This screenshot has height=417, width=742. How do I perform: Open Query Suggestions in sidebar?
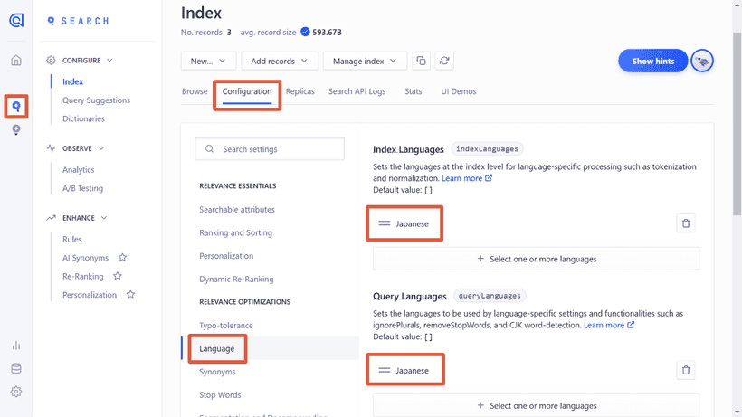pos(96,100)
